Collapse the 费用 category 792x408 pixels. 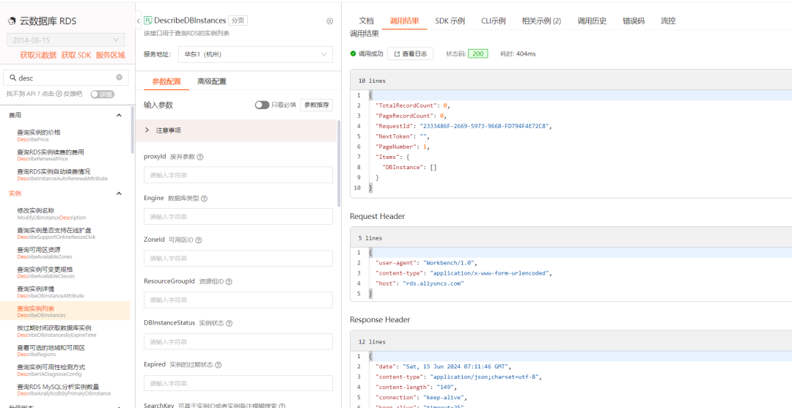click(120, 116)
